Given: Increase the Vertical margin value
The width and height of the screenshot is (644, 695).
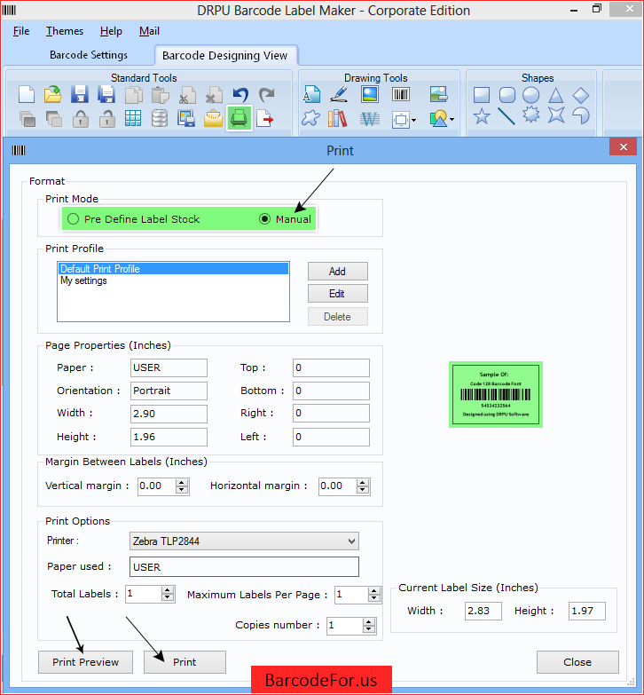Looking at the screenshot, I should (182, 482).
